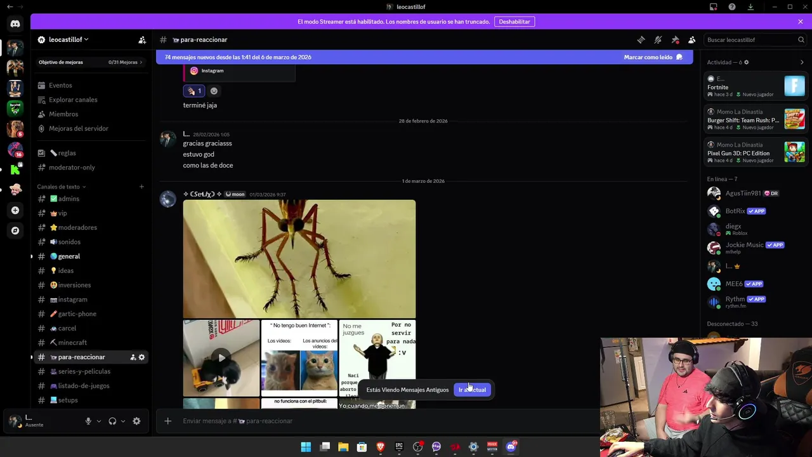Click create invite icon on para-reaccionar
Image resolution: width=812 pixels, height=457 pixels.
click(133, 357)
